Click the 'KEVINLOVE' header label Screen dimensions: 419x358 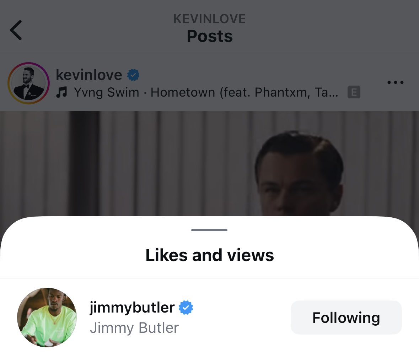click(209, 19)
